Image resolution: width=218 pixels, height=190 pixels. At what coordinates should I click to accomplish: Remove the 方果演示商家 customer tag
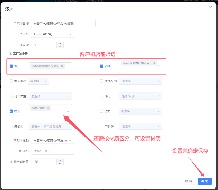click(x=62, y=66)
